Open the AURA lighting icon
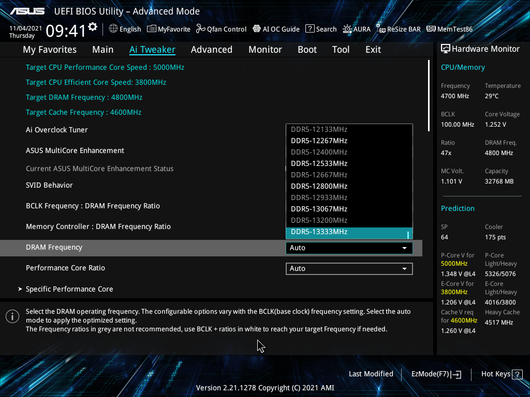The height and width of the screenshot is (397, 530). [x=347, y=29]
